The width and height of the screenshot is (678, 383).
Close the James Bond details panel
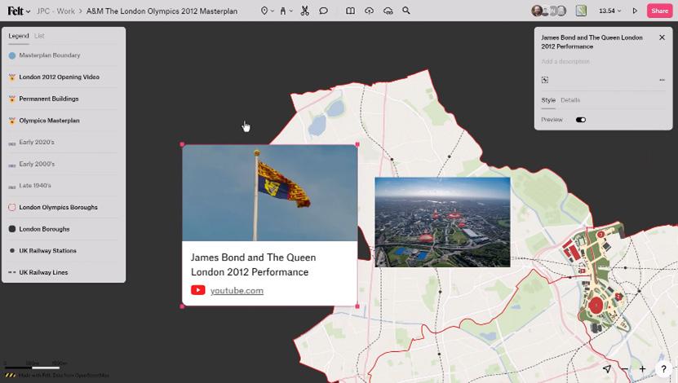(662, 37)
